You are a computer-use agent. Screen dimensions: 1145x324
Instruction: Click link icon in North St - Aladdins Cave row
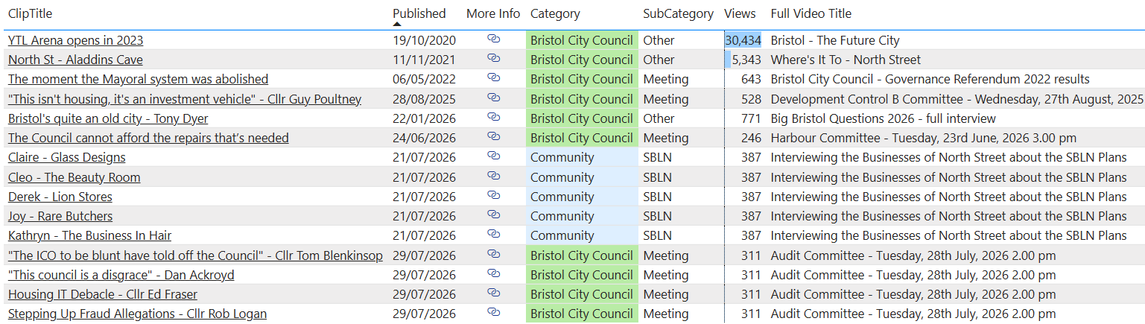click(493, 58)
